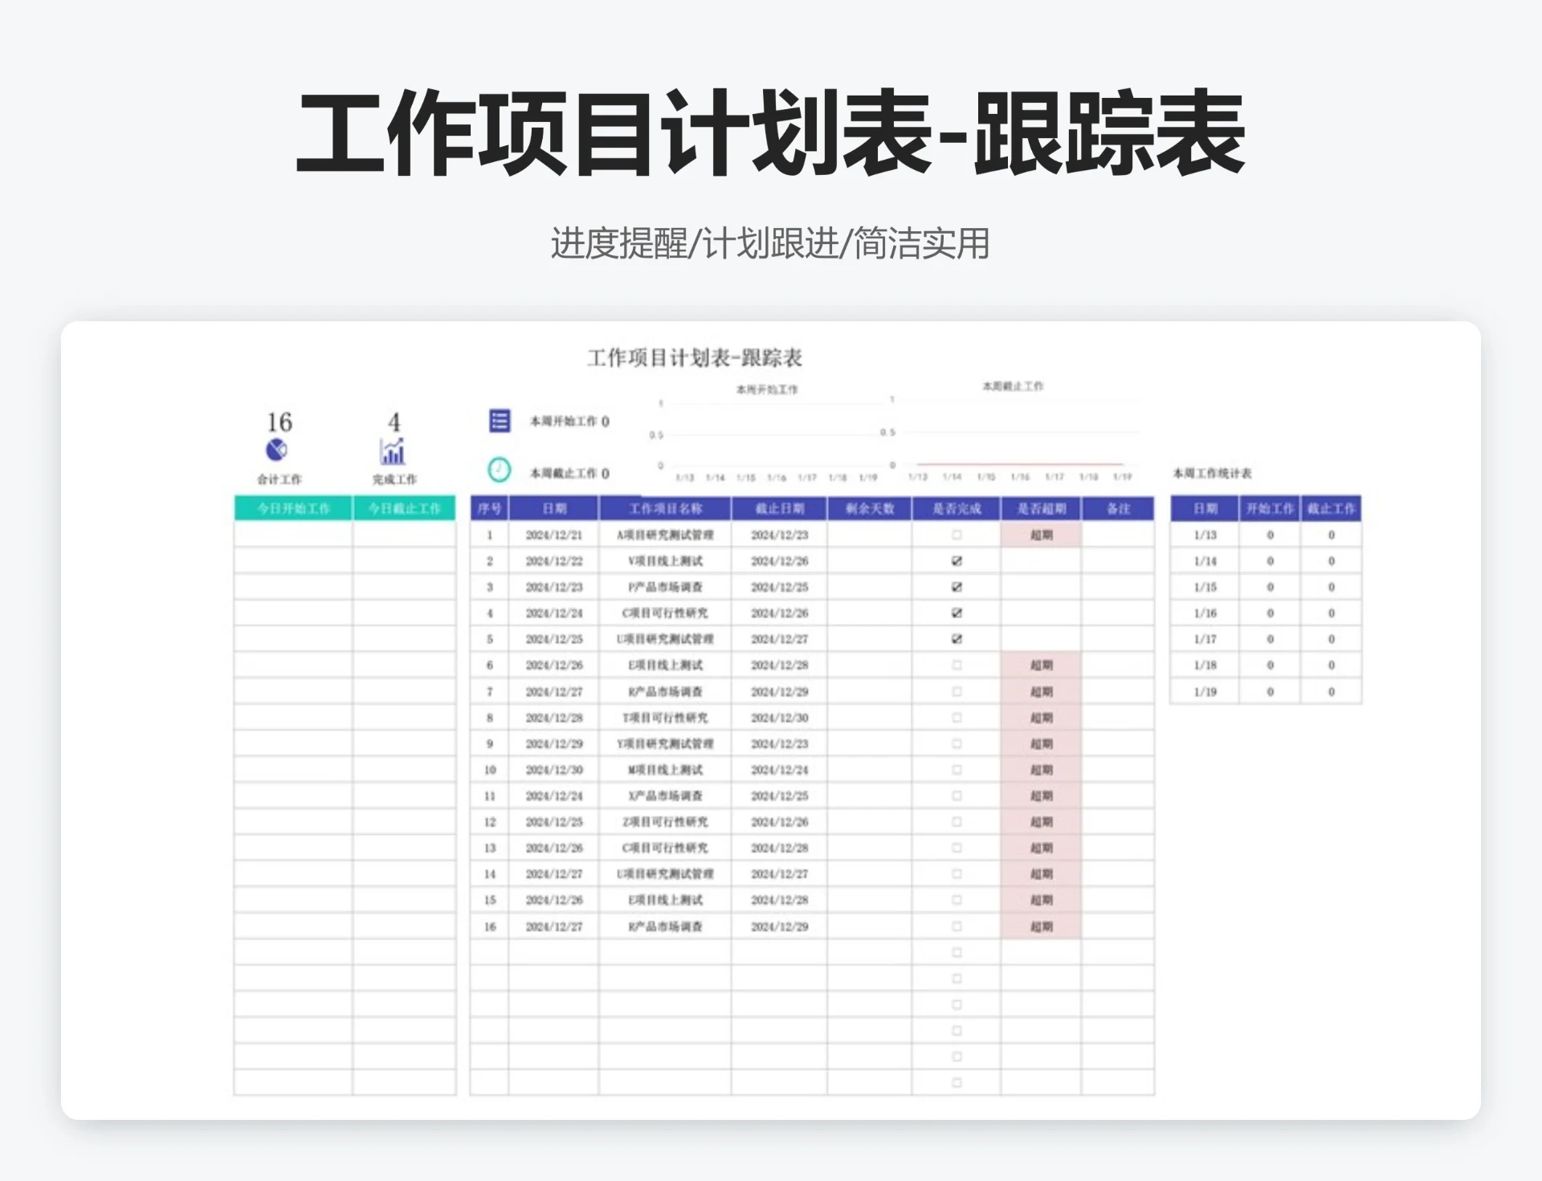Screen dimensions: 1542x1181
Task: Uncheck the completed box for V项目线上测试
Action: click(956, 560)
